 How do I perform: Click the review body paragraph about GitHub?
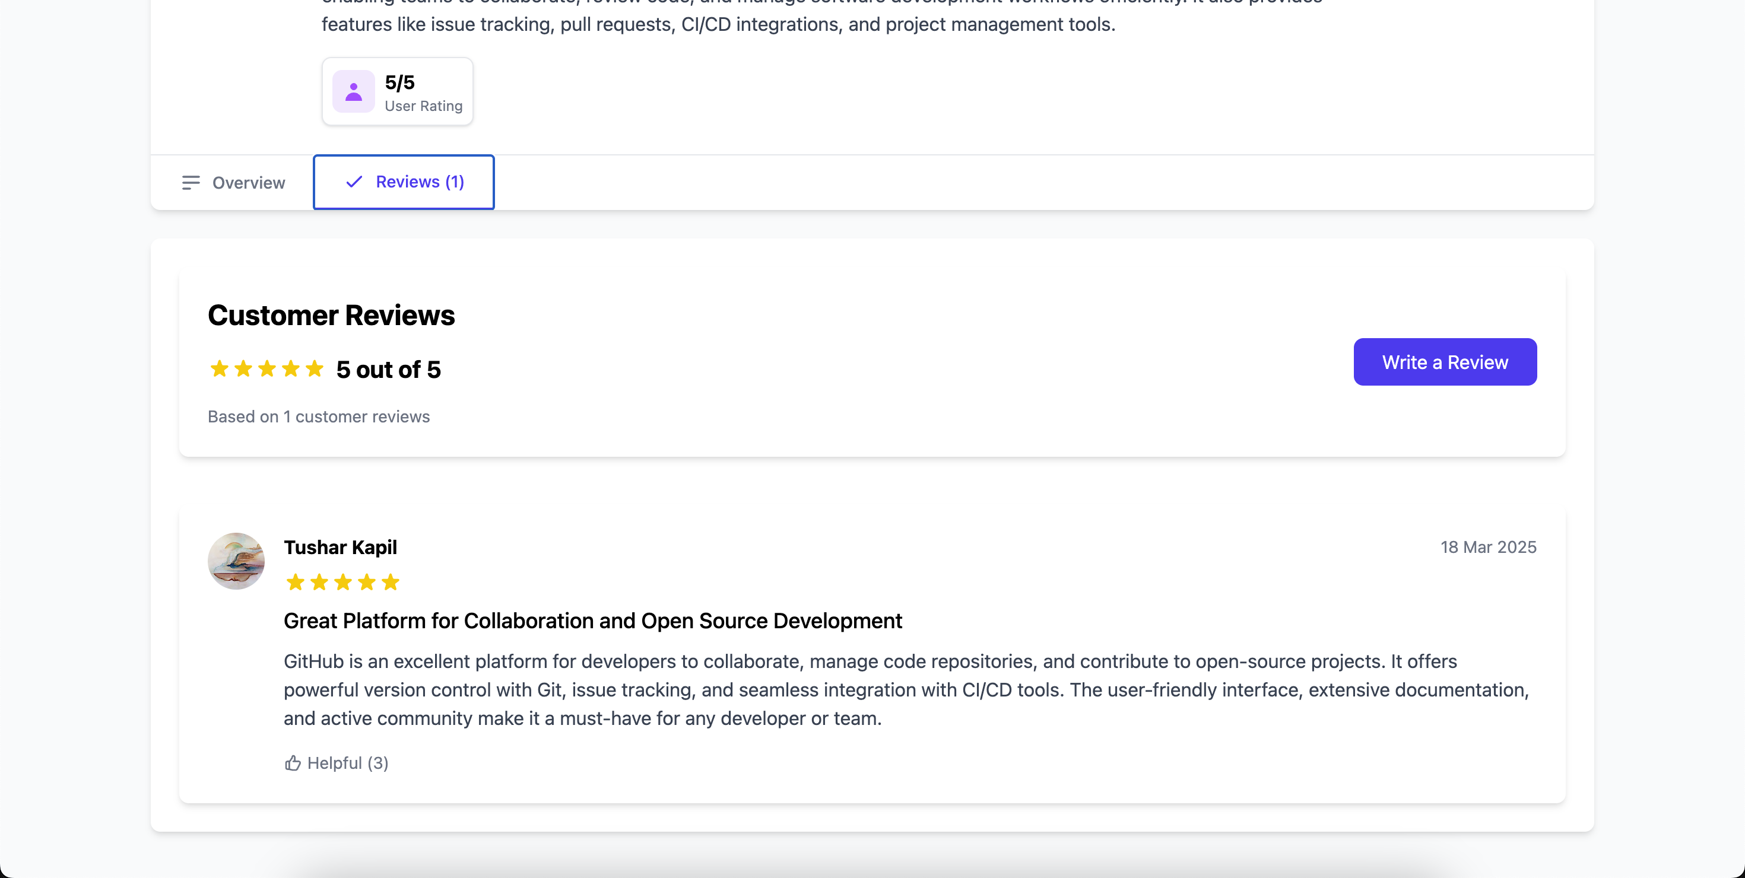[906, 690]
